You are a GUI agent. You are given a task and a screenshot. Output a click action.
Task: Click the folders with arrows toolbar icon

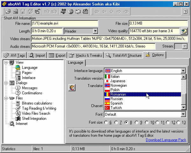pyautogui.click(x=78, y=11)
